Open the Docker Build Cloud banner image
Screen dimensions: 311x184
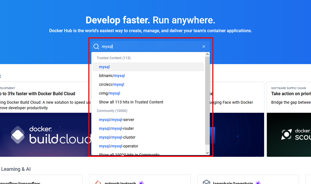pos(45,135)
